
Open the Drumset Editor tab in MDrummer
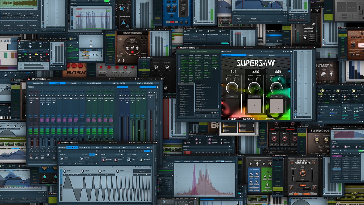[x=94, y=83]
